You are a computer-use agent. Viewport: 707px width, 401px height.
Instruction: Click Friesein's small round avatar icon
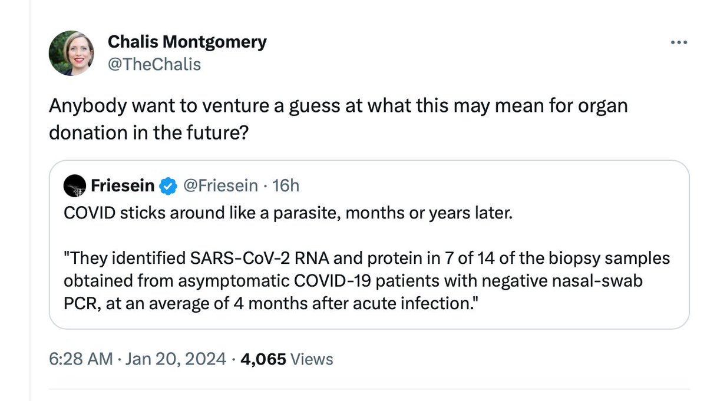[x=75, y=186]
